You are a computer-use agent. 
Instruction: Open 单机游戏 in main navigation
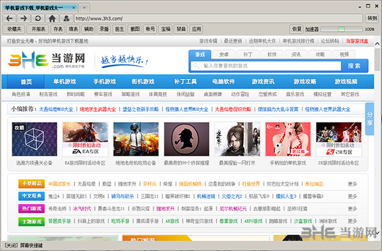(x=64, y=81)
